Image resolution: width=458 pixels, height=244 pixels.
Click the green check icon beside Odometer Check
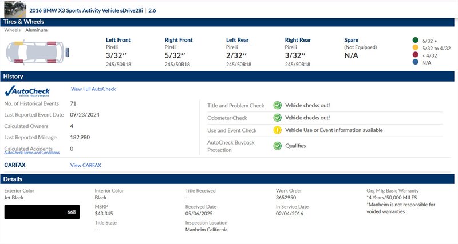click(277, 118)
